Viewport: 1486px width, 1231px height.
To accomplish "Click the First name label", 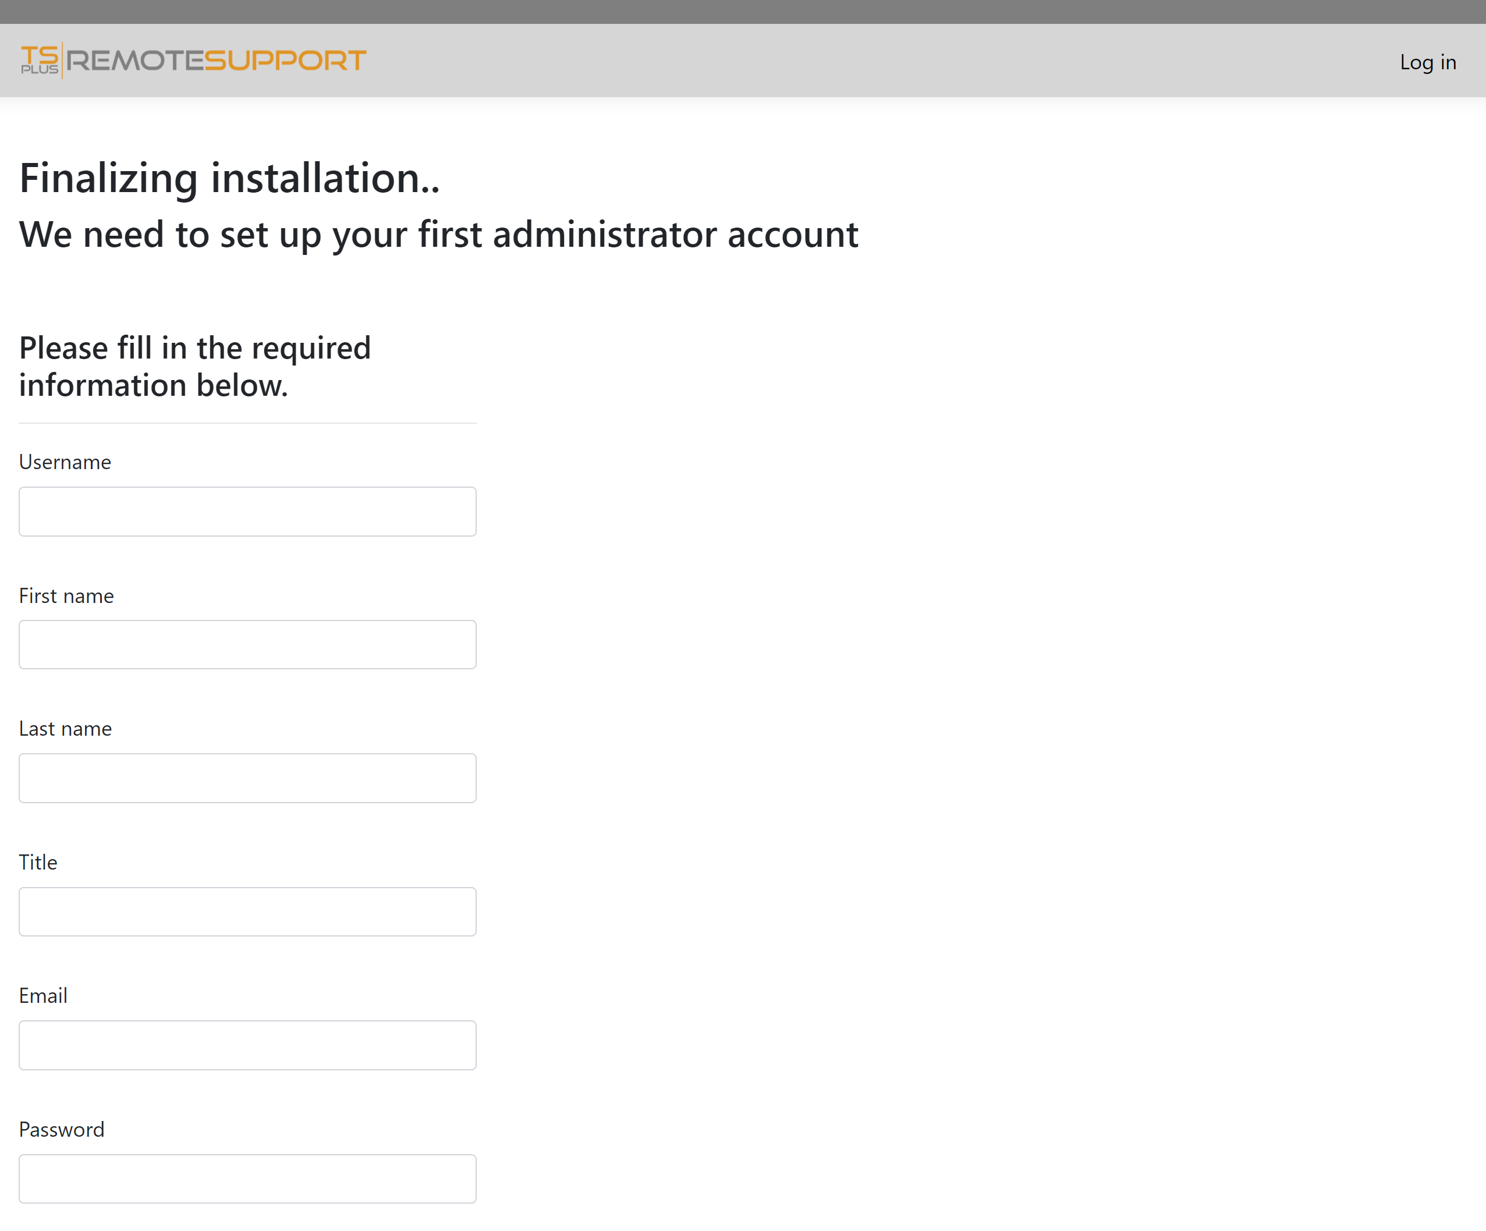I will (x=66, y=595).
